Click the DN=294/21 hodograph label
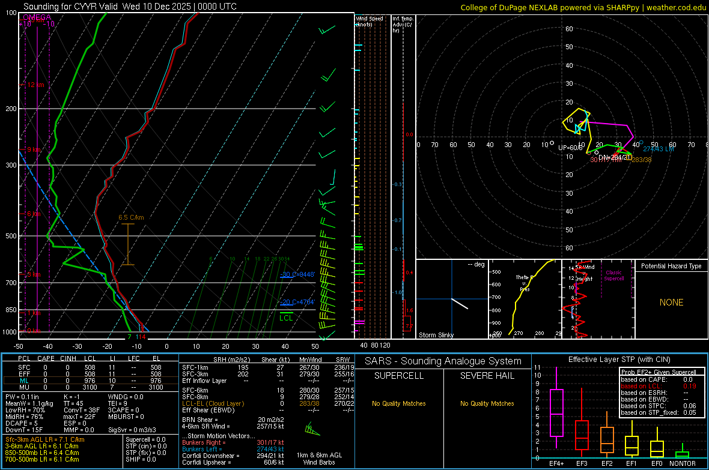The image size is (709, 470). click(x=614, y=157)
